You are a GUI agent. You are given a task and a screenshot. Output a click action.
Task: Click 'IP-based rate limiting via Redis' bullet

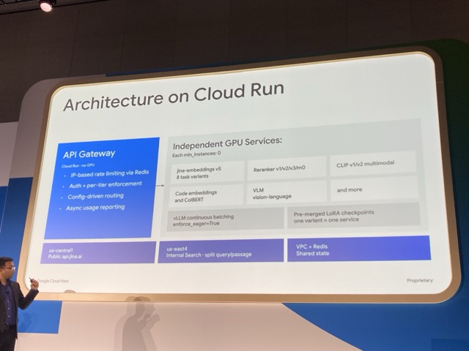(109, 173)
